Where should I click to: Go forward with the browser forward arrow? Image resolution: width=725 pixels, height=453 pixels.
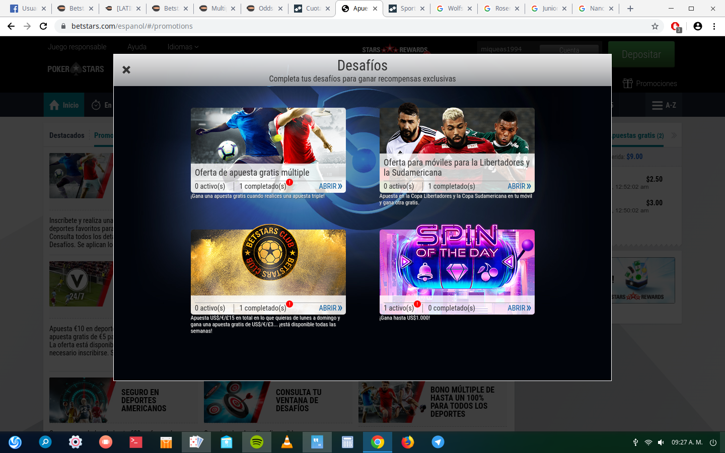pyautogui.click(x=27, y=26)
